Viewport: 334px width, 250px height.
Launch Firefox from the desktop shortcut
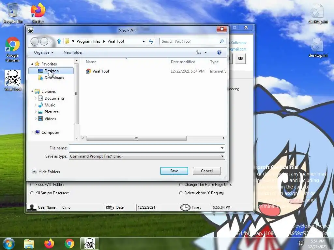click(38, 13)
